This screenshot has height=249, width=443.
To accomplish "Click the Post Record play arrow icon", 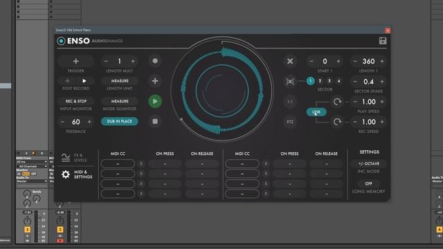I will pos(84,81).
